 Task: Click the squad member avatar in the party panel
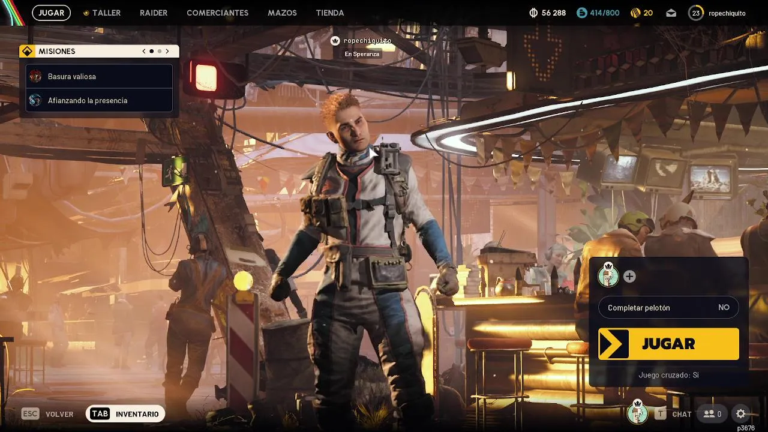click(x=608, y=275)
